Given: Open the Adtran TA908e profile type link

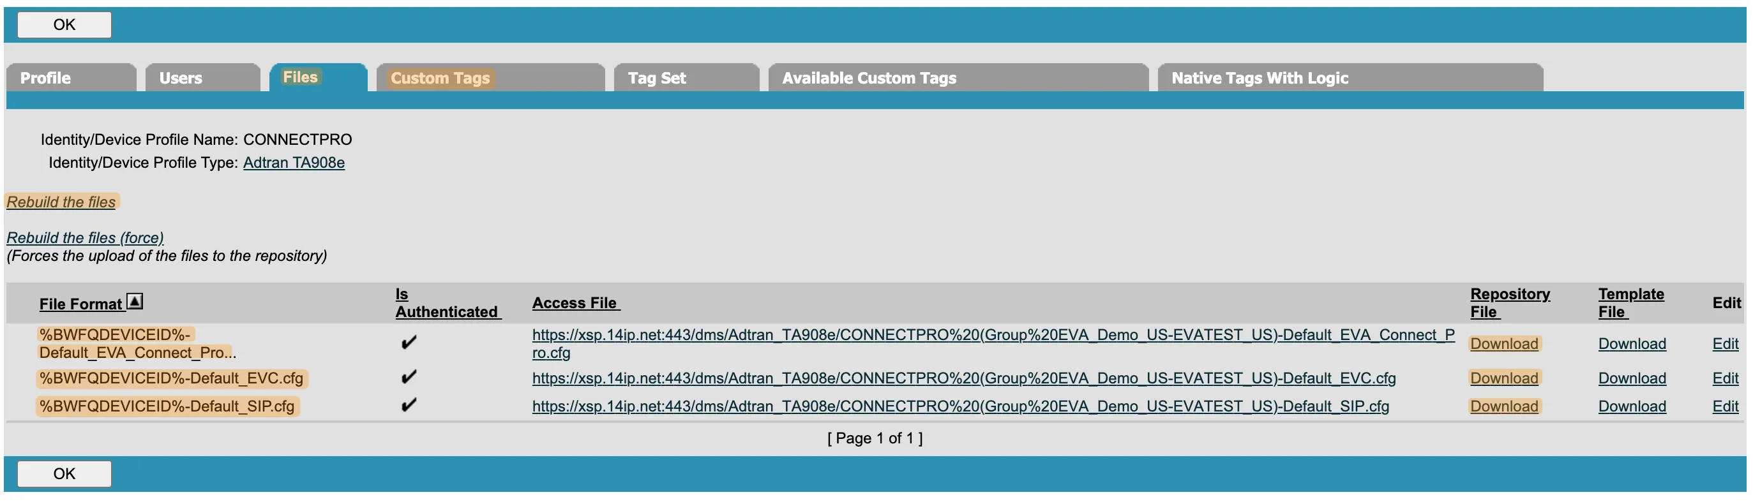Looking at the screenshot, I should [x=294, y=163].
